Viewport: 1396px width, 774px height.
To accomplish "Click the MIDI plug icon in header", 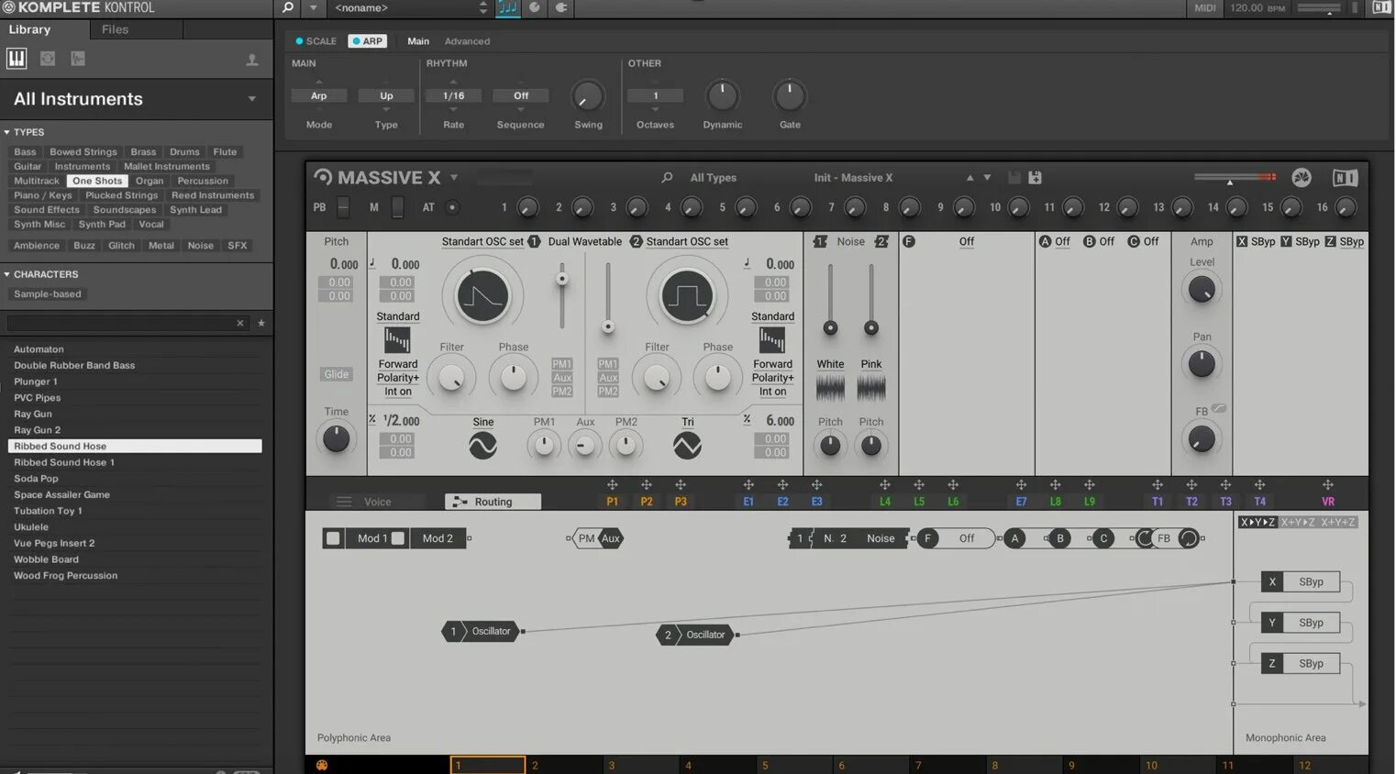I will coord(561,7).
